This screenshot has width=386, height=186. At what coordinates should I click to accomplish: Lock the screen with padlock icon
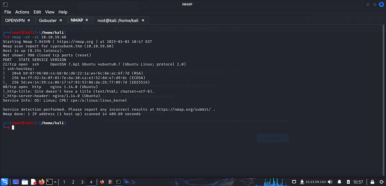coord(372,182)
